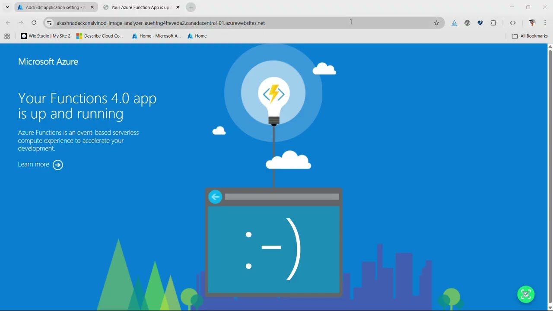
Task: Open the Extensions puzzle piece menu
Action: pyautogui.click(x=493, y=23)
